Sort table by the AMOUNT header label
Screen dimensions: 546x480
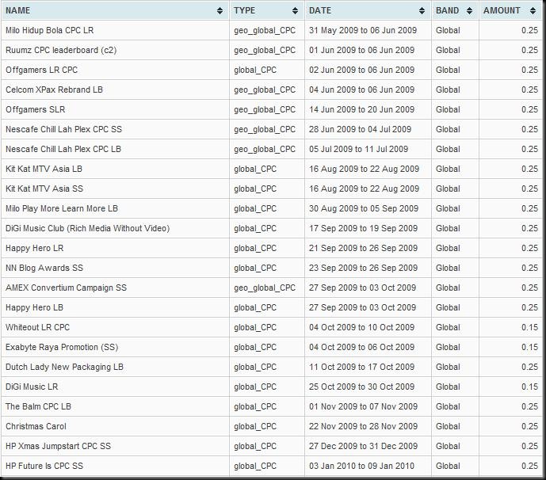click(502, 10)
